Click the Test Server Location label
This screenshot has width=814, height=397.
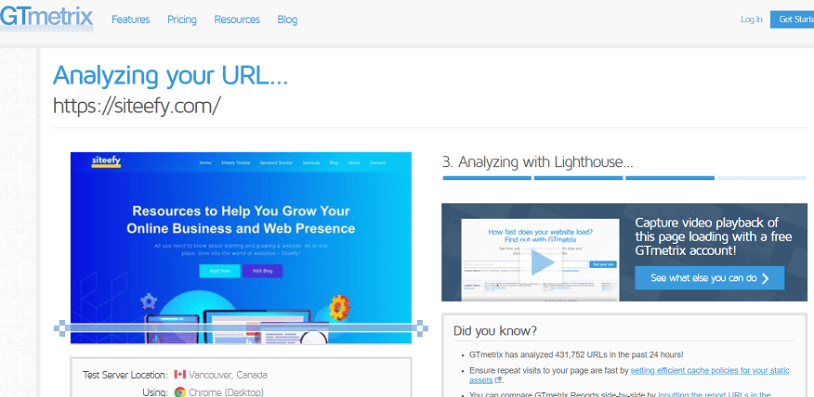pyautogui.click(x=125, y=375)
